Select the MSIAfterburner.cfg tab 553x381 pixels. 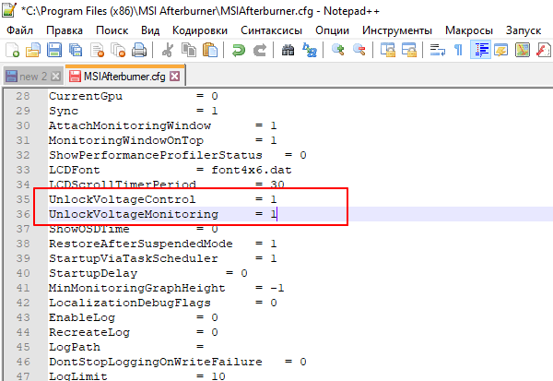click(124, 76)
